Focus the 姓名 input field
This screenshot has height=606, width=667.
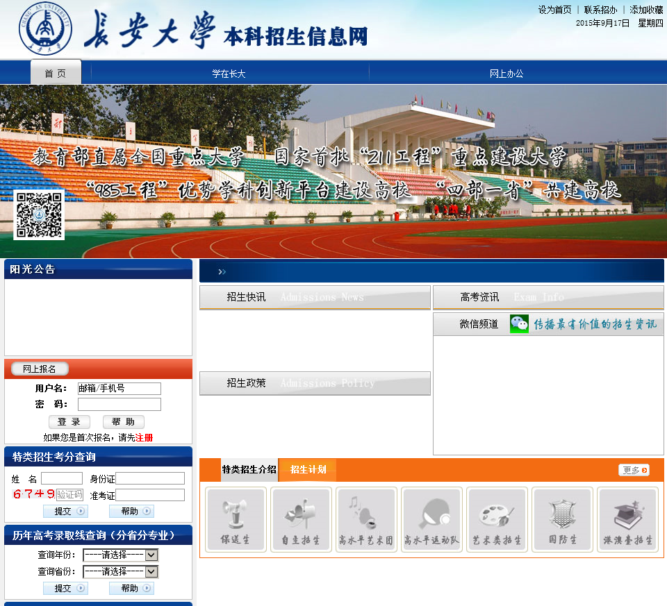tap(62, 478)
